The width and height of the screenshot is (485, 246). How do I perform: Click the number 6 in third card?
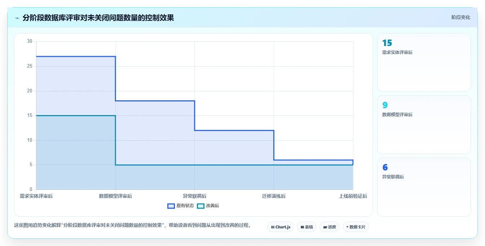385,167
